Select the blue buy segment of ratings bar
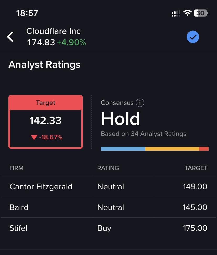217x255 pixels. [x=123, y=149]
